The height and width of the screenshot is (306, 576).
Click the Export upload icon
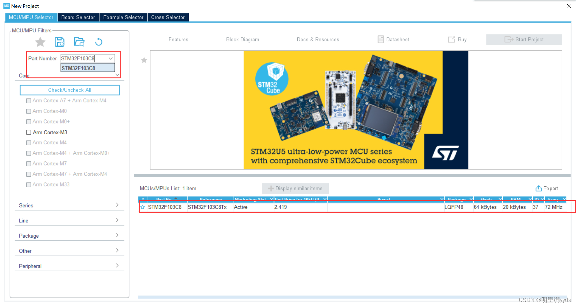(x=538, y=188)
